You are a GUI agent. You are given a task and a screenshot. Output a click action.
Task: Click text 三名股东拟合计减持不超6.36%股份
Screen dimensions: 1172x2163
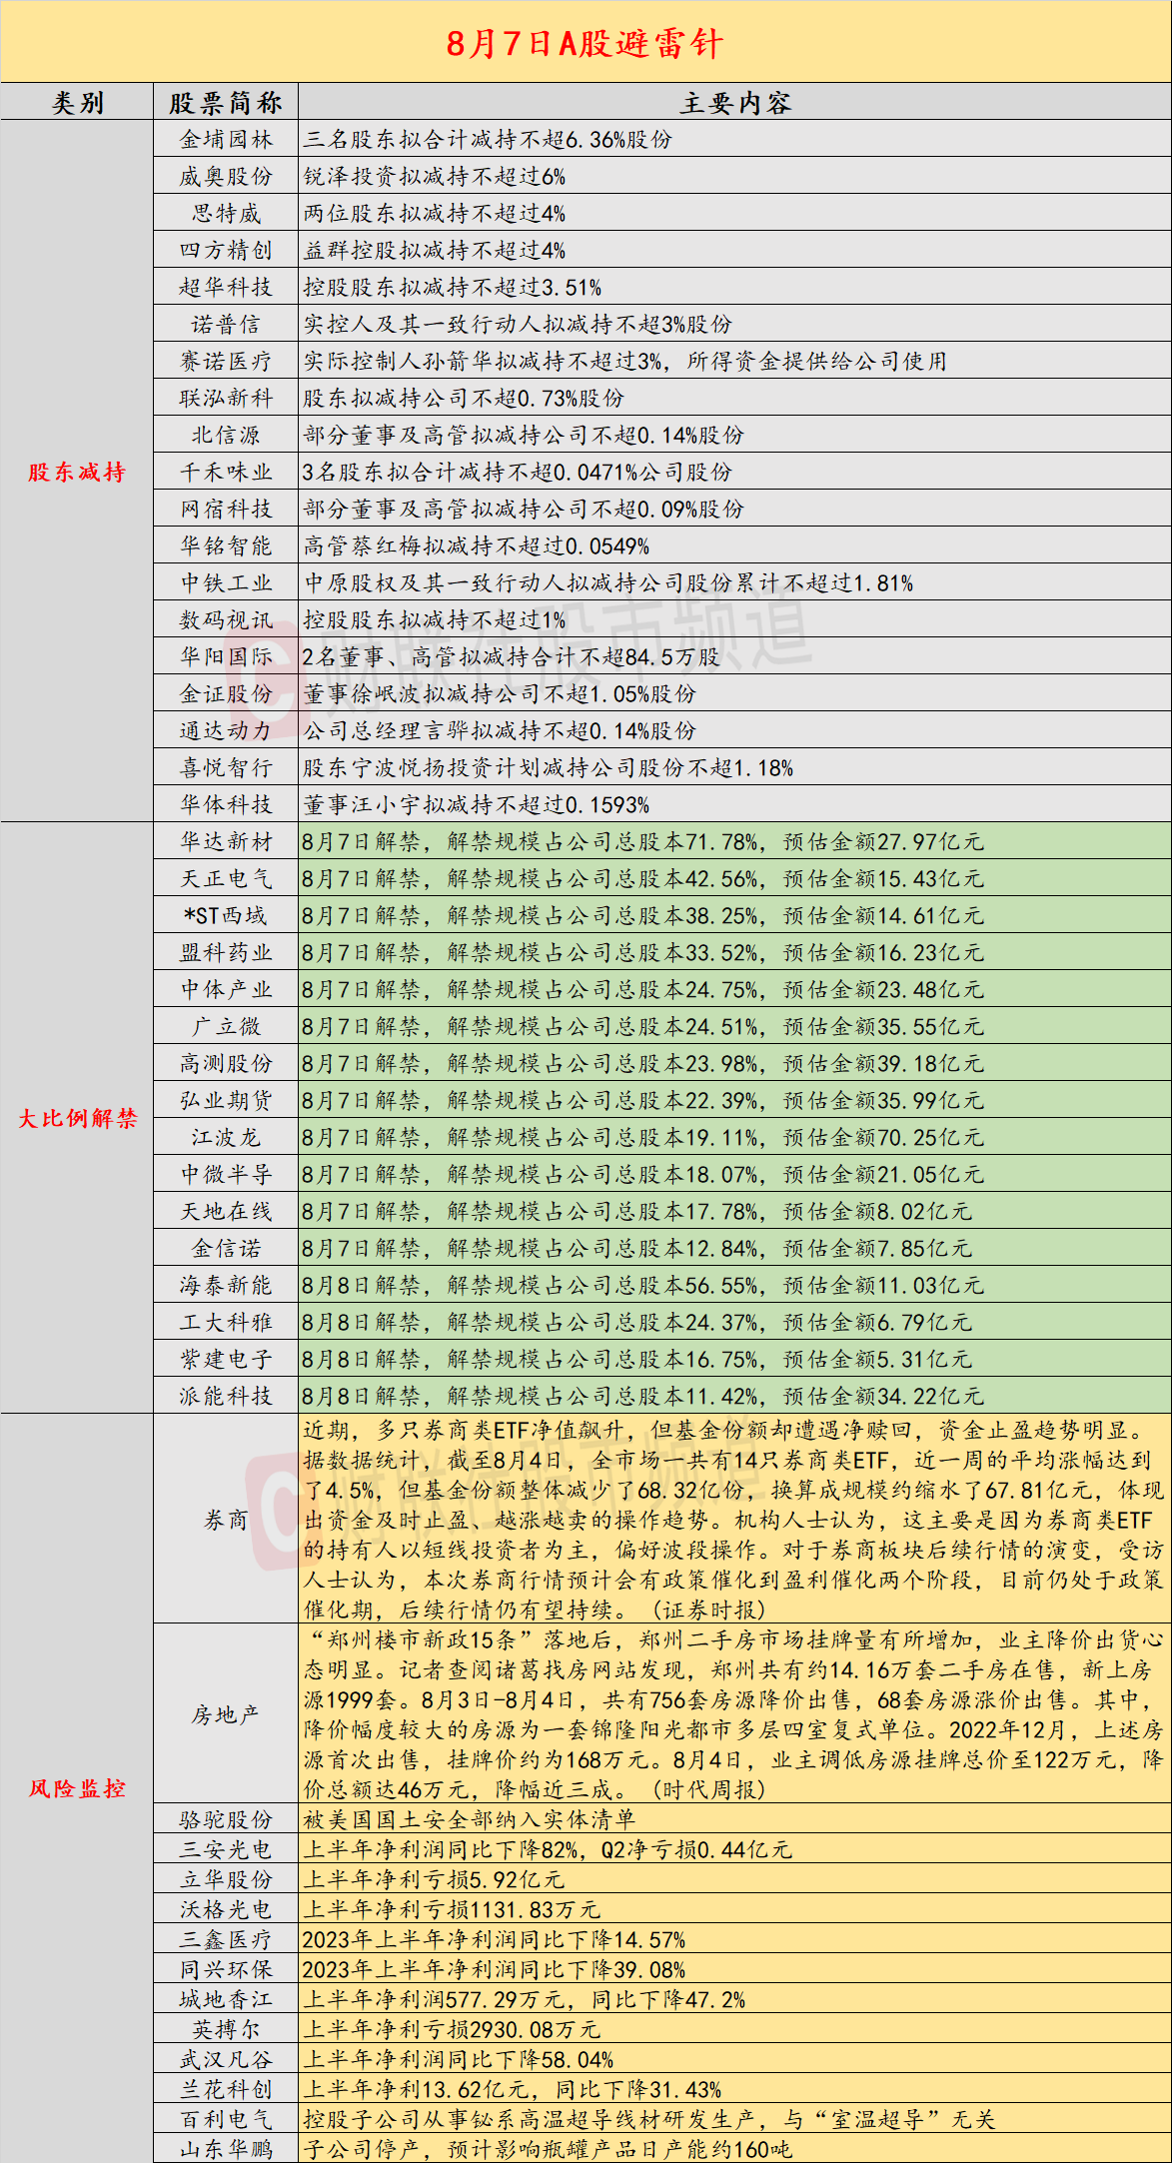(488, 139)
